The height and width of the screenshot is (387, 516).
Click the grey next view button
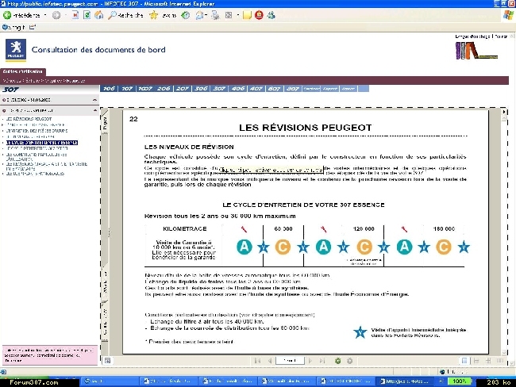(350, 361)
